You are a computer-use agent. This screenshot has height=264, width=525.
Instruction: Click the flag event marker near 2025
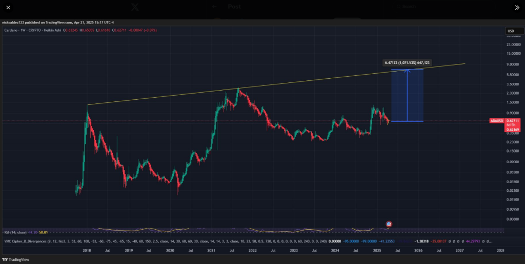coord(389,224)
